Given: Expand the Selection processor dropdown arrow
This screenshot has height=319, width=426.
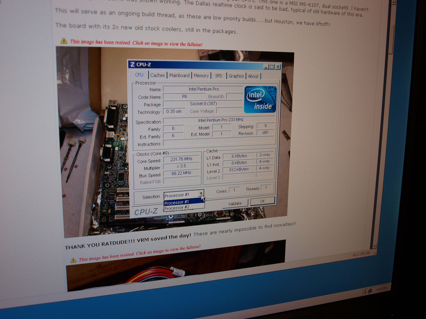Looking at the screenshot, I should click(201, 194).
